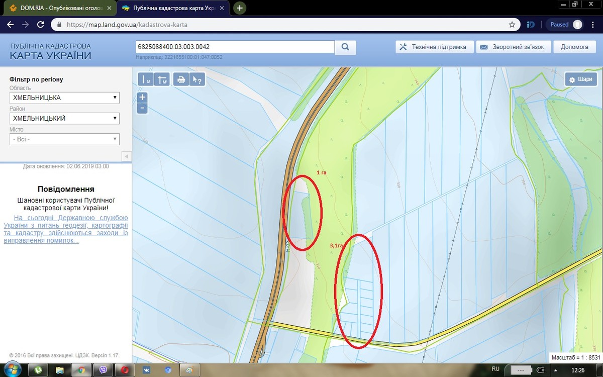Bookmark this page with star icon
603x377 pixels.
[x=512, y=24]
